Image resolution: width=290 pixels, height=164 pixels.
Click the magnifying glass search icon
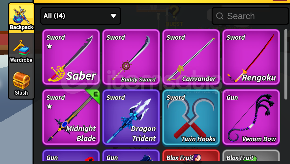tap(220, 16)
